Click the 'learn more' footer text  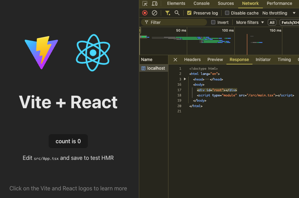click(x=114, y=189)
